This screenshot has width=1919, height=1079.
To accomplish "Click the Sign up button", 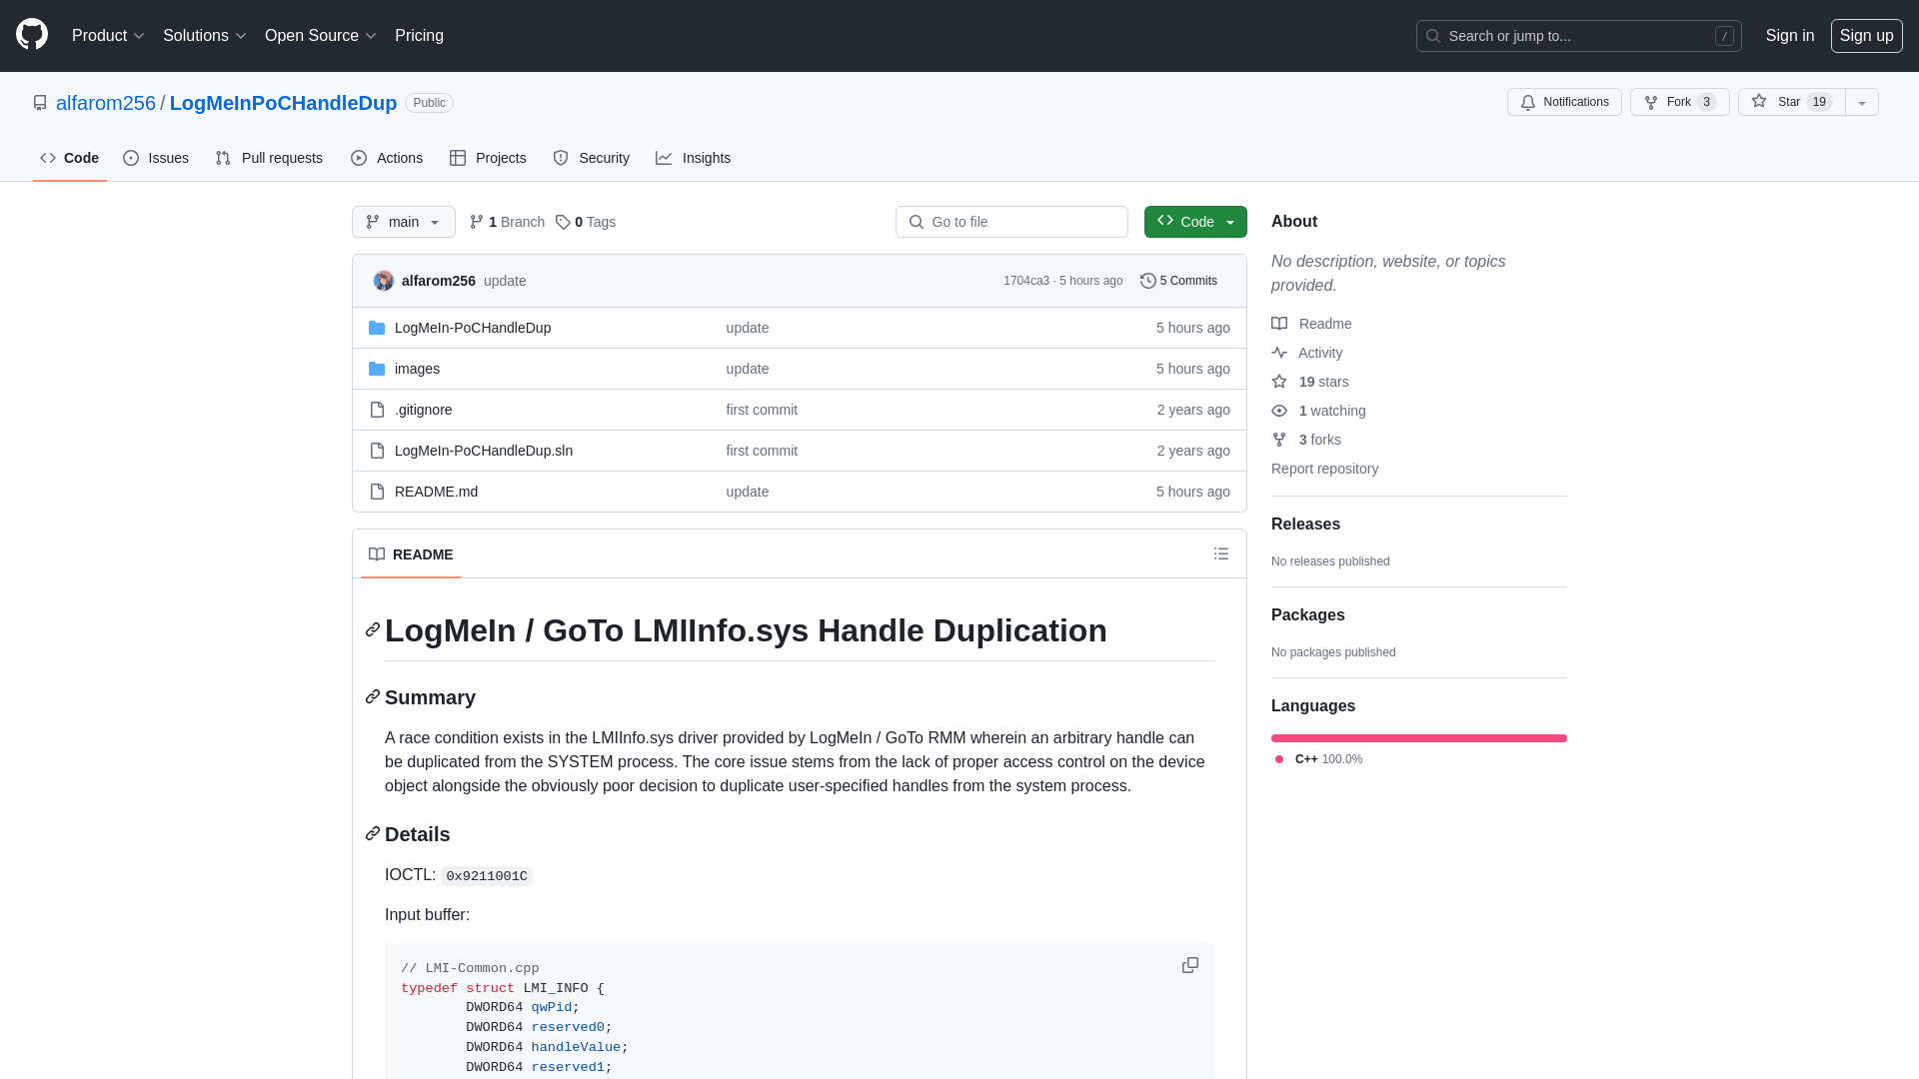I will click(1866, 36).
